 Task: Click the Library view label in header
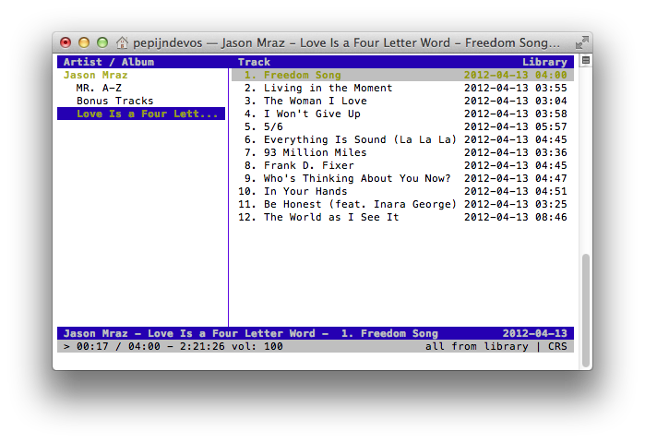coord(544,62)
